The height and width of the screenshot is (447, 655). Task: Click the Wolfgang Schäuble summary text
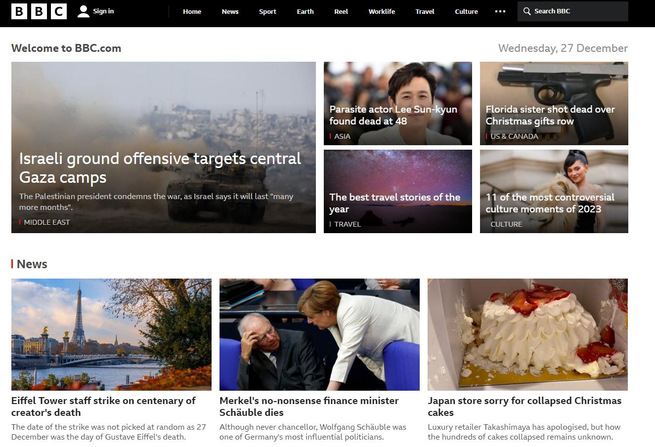coord(313,432)
